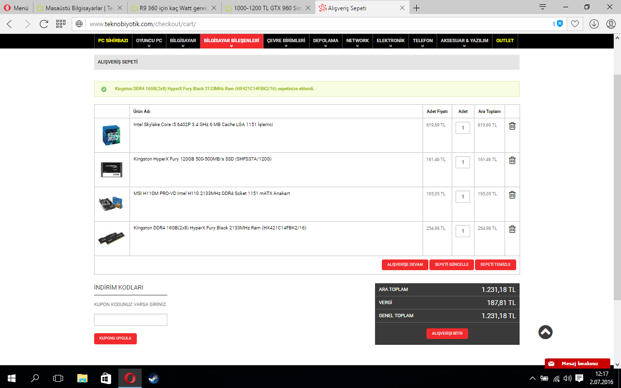
Task: Close the Alışveriş Sepeti tab
Action: [402, 8]
